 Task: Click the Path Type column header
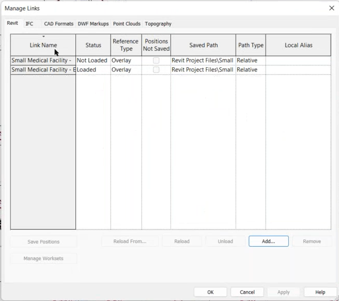point(251,45)
